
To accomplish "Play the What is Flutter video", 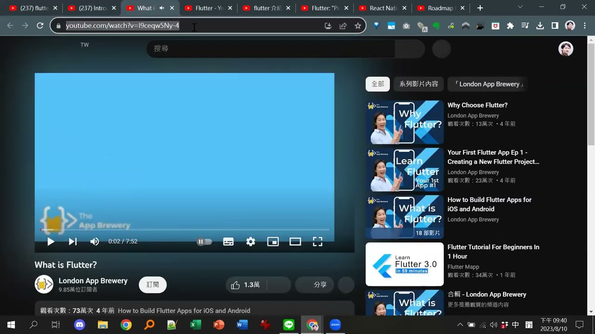I will (51, 241).
